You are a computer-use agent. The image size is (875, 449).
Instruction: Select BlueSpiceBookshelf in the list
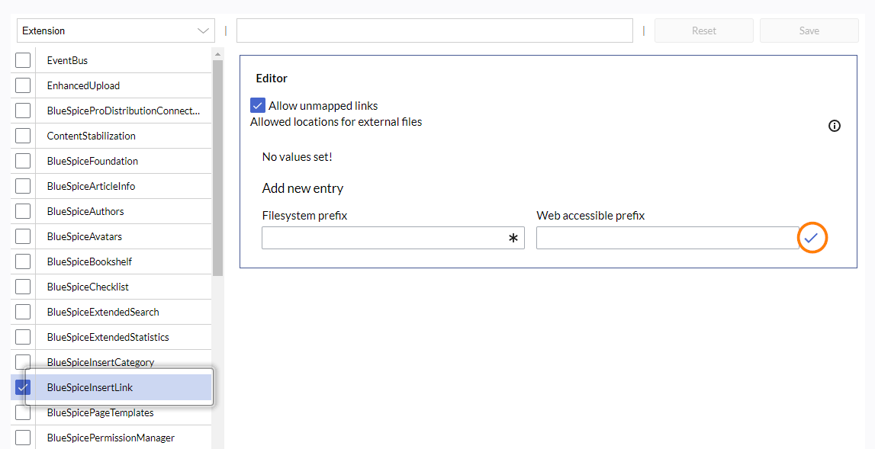click(x=89, y=261)
